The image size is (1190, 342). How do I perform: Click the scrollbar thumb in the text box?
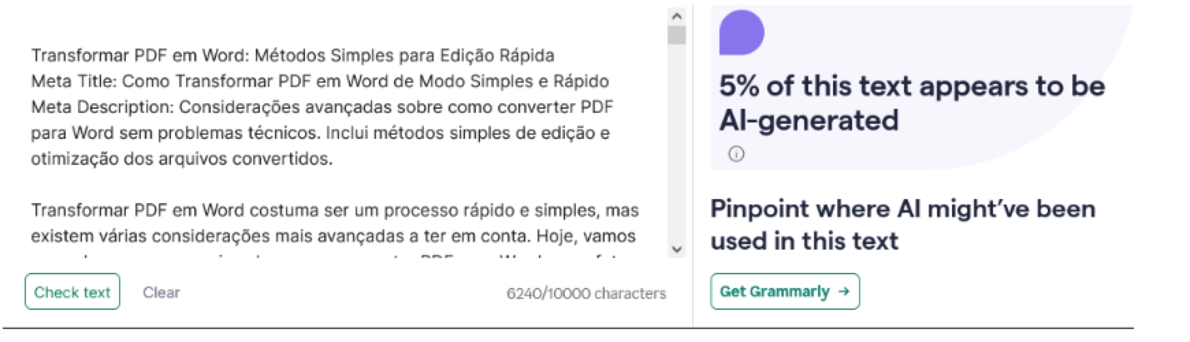click(676, 35)
